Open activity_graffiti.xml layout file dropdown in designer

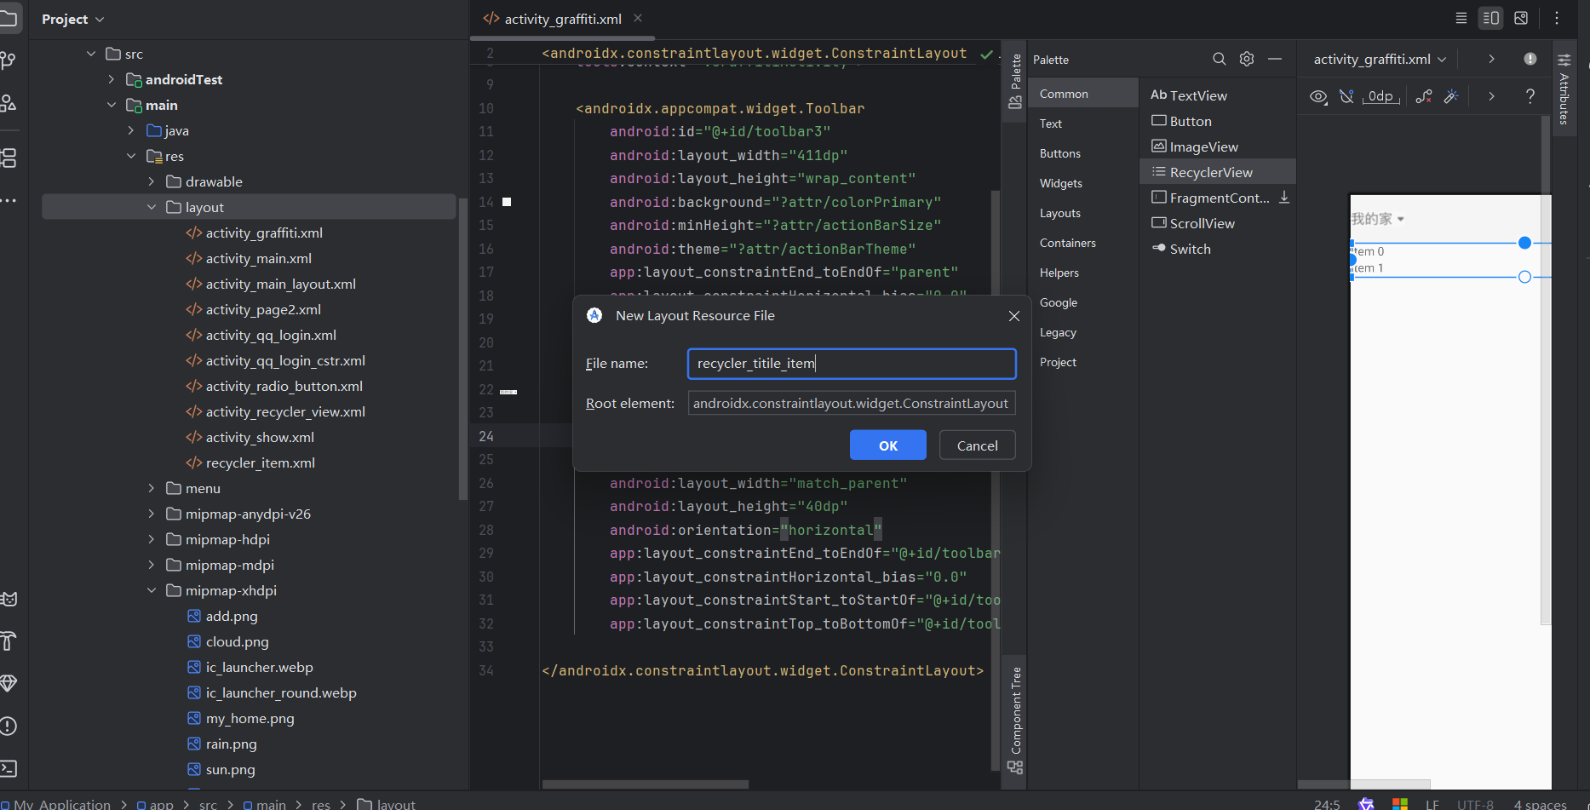pyautogui.click(x=1380, y=59)
